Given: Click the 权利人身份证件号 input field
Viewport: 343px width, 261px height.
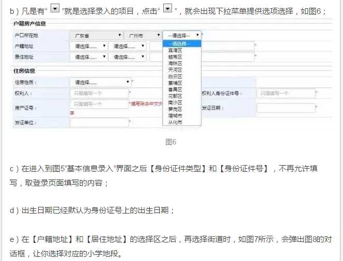Looking at the screenshot, I should [286, 93].
